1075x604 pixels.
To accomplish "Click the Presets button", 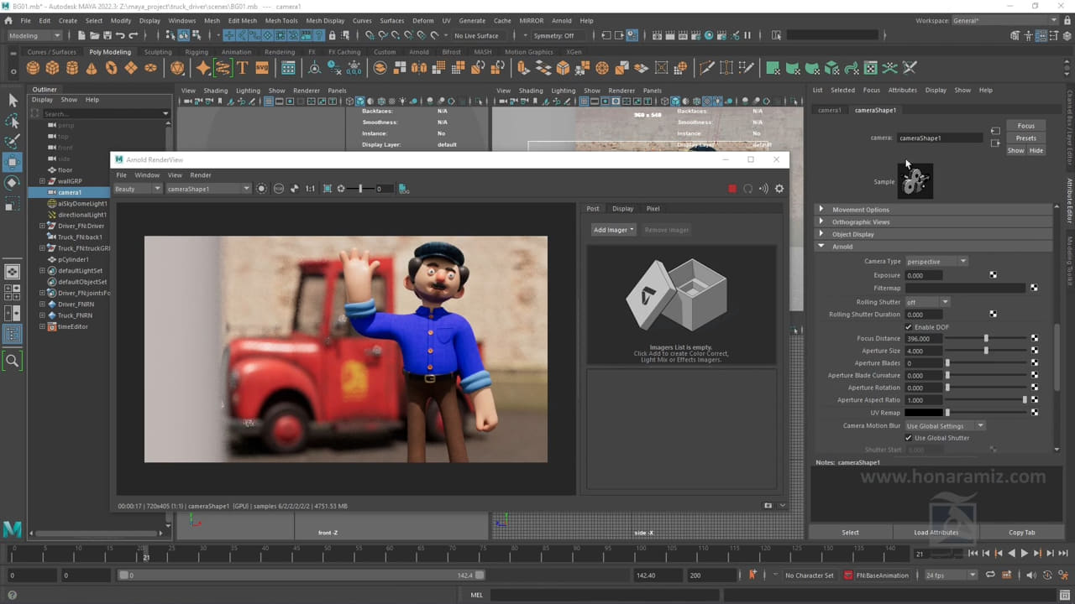I will (1026, 138).
